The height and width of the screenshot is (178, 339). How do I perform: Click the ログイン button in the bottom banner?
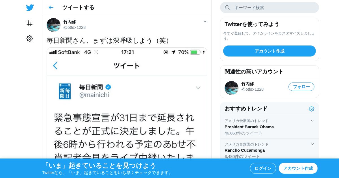tap(263, 168)
